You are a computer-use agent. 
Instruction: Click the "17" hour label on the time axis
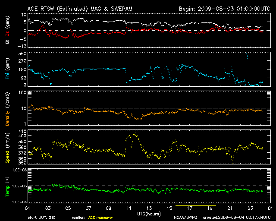(189, 208)
